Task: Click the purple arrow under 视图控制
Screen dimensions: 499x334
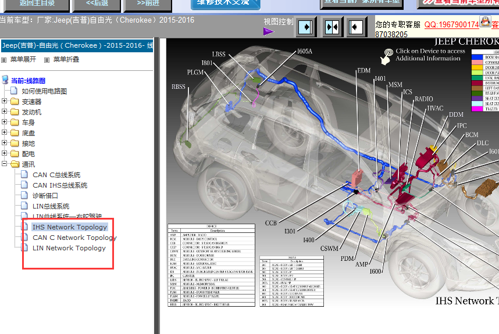Action: tap(268, 31)
